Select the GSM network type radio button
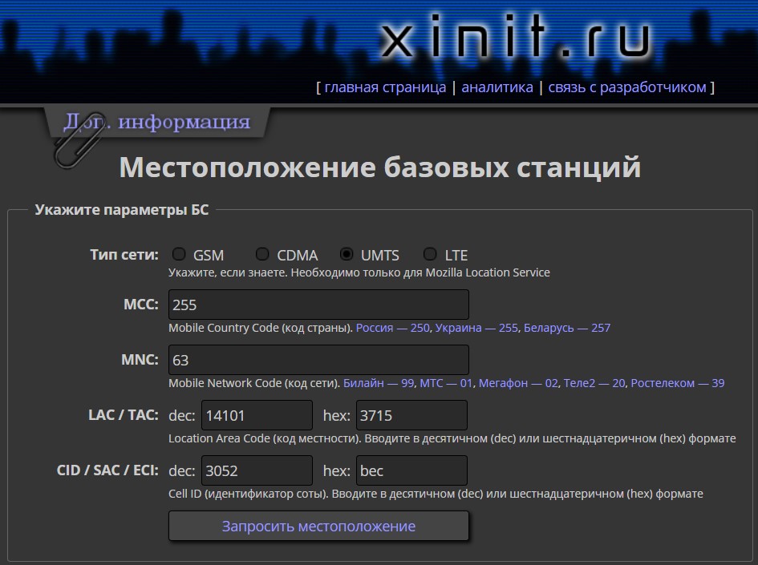This screenshot has height=565, width=758. coord(179,254)
